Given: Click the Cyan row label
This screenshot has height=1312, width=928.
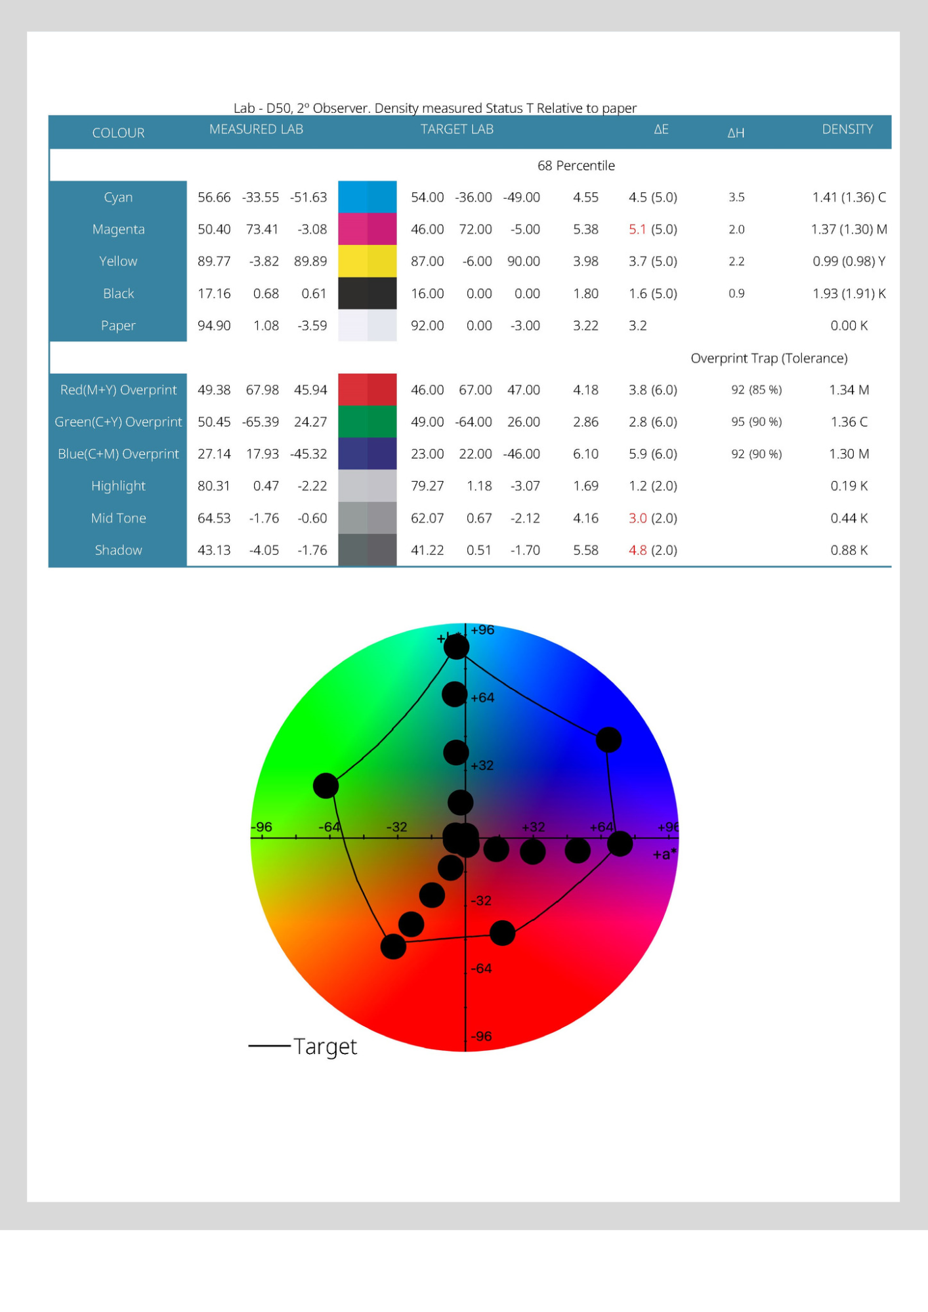Looking at the screenshot, I should (x=118, y=197).
